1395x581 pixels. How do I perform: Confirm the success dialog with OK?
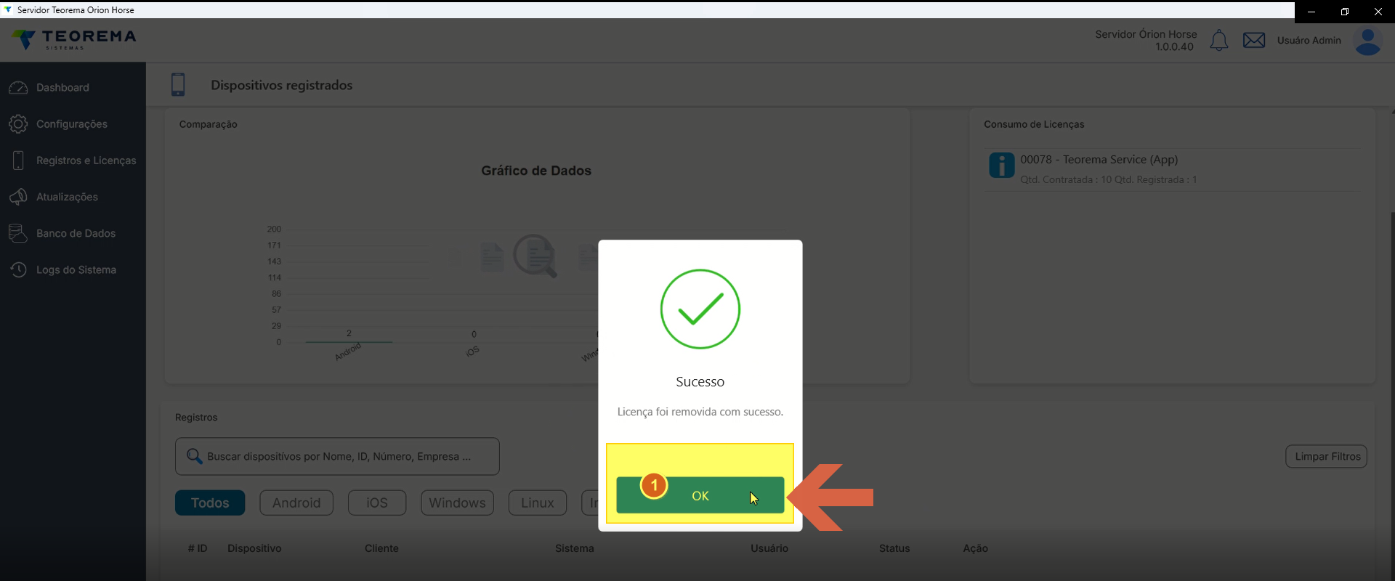tap(700, 495)
